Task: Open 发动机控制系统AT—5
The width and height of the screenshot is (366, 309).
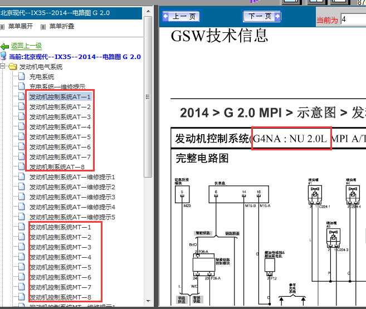Action: 60,137
